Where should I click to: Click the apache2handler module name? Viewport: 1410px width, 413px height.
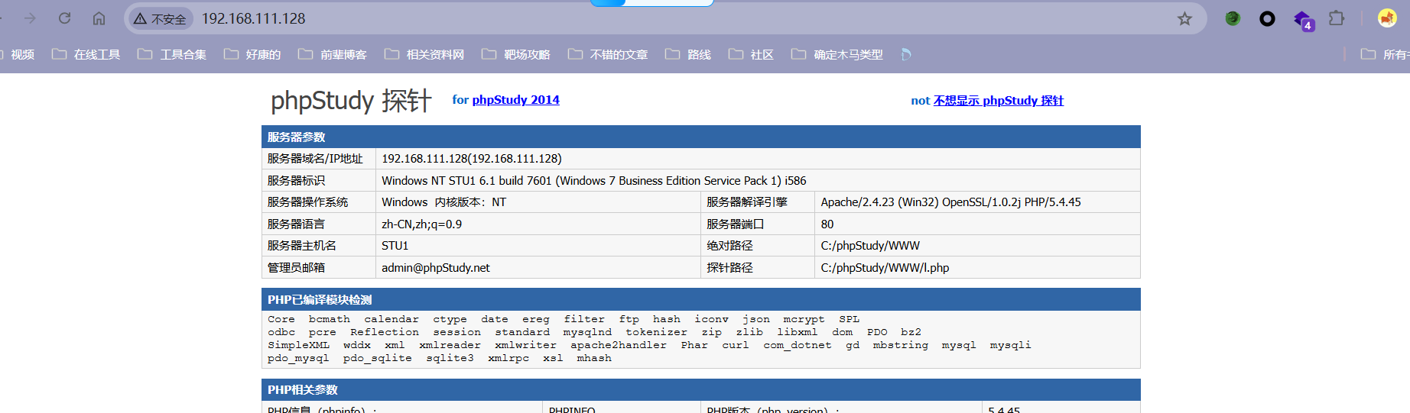619,345
